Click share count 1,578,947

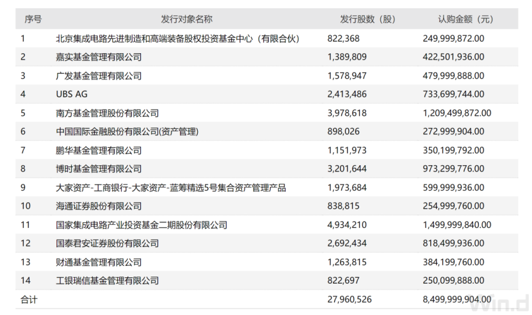(x=347, y=76)
